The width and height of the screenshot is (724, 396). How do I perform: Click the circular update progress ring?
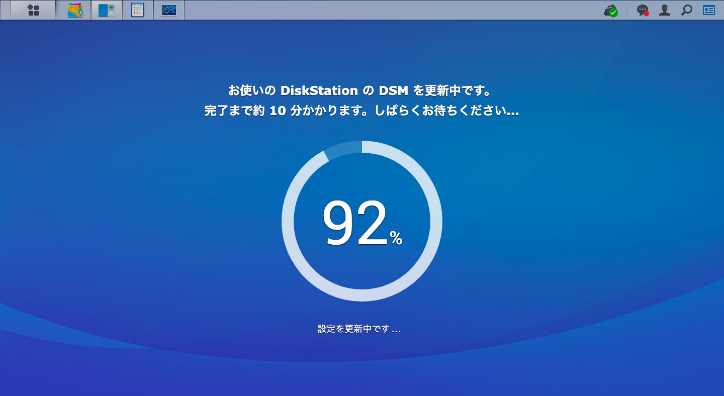pos(362,221)
